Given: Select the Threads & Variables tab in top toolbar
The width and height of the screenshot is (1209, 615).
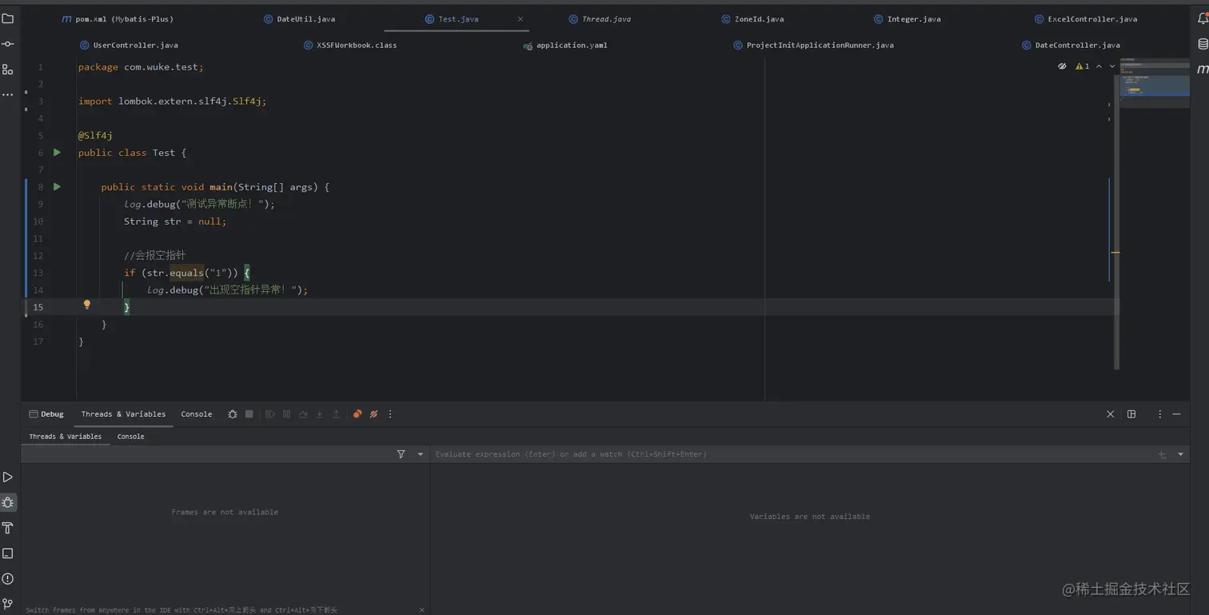Looking at the screenshot, I should (x=123, y=414).
